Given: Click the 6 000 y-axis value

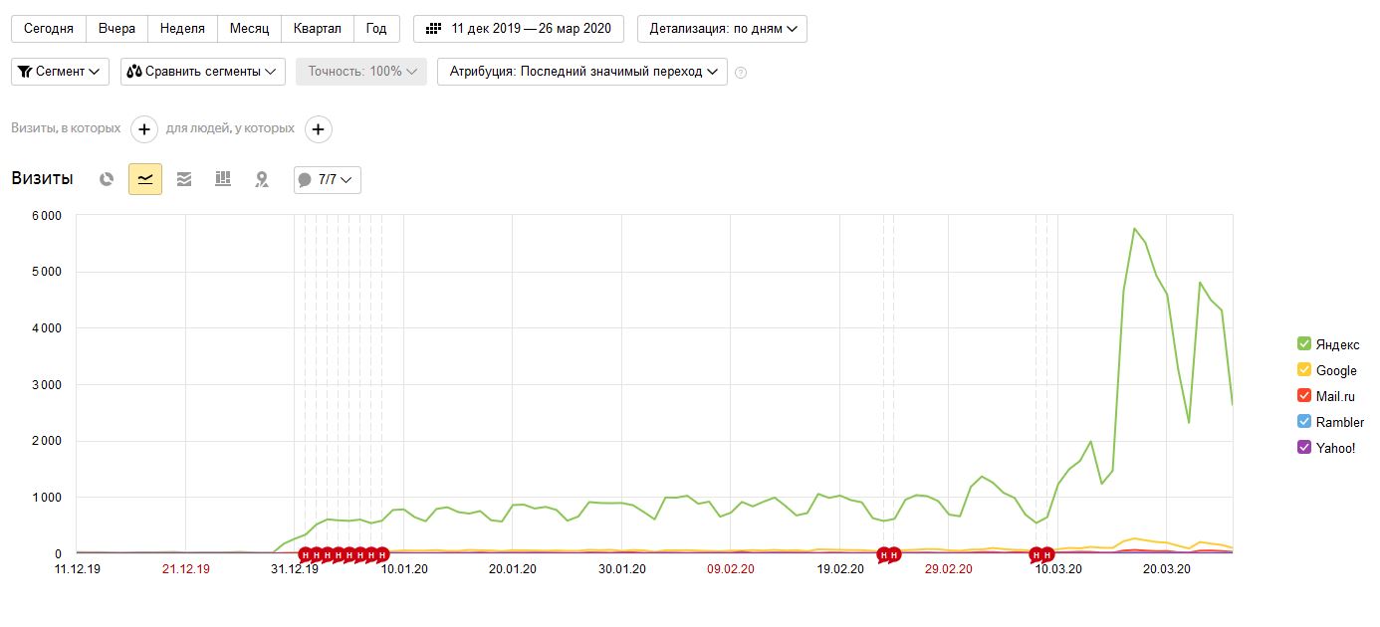Looking at the screenshot, I should click(x=45, y=215).
